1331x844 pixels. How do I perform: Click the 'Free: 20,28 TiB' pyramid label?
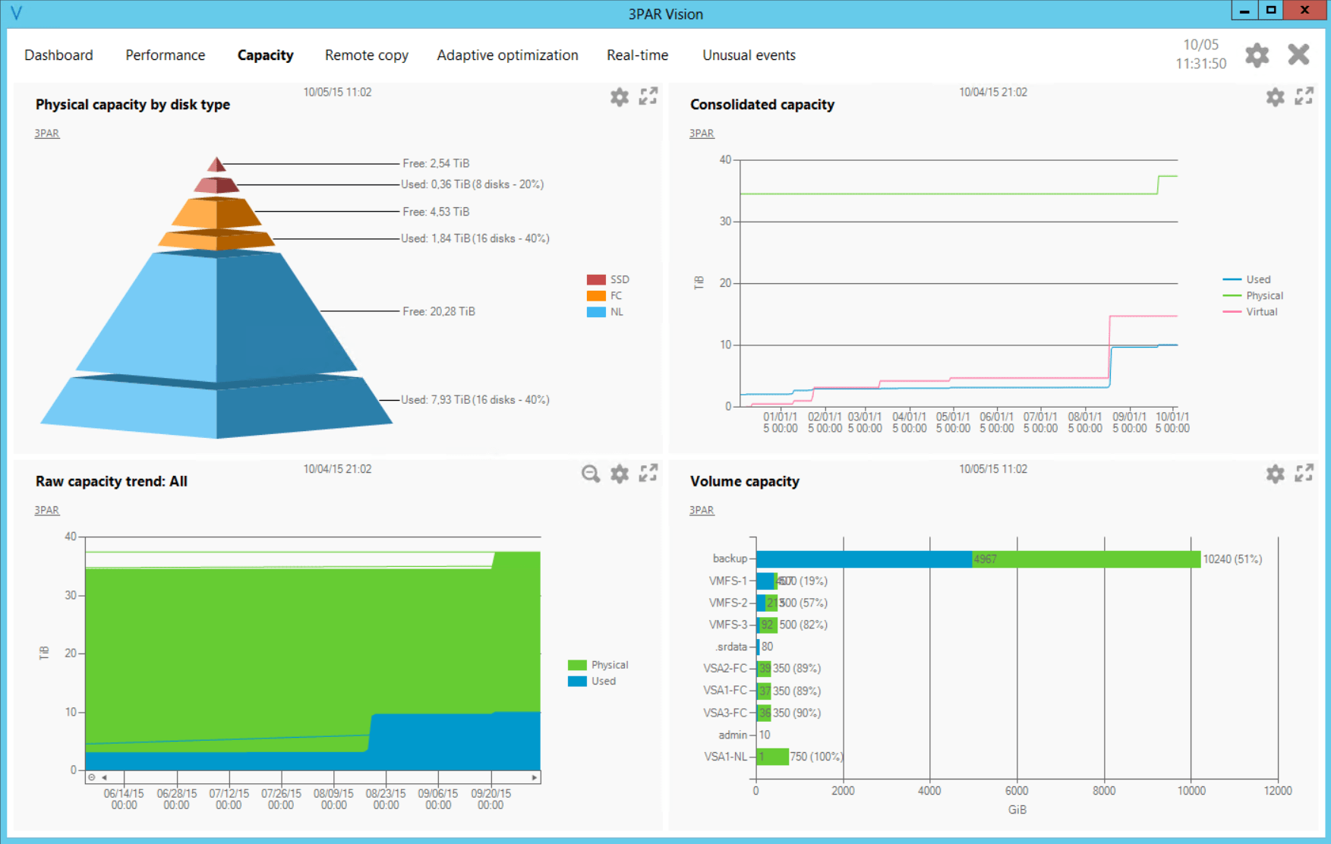[x=439, y=312]
